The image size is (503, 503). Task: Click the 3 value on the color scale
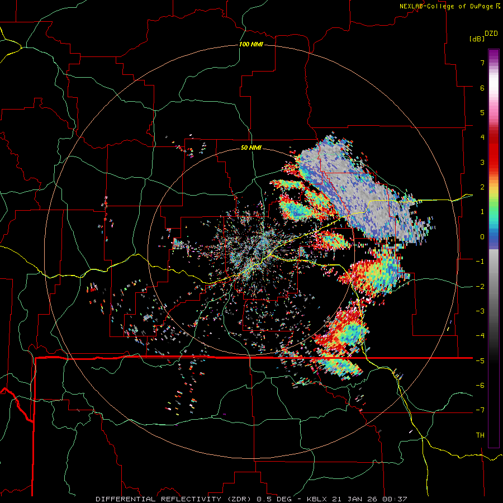click(482, 162)
